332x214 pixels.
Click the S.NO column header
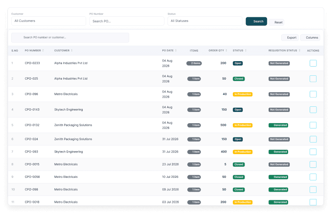15,50
